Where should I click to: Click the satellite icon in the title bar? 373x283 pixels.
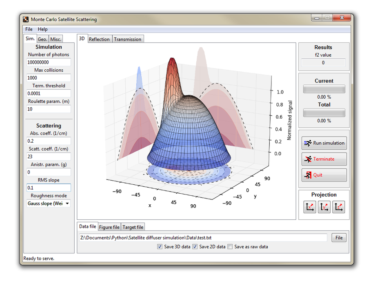click(26, 19)
